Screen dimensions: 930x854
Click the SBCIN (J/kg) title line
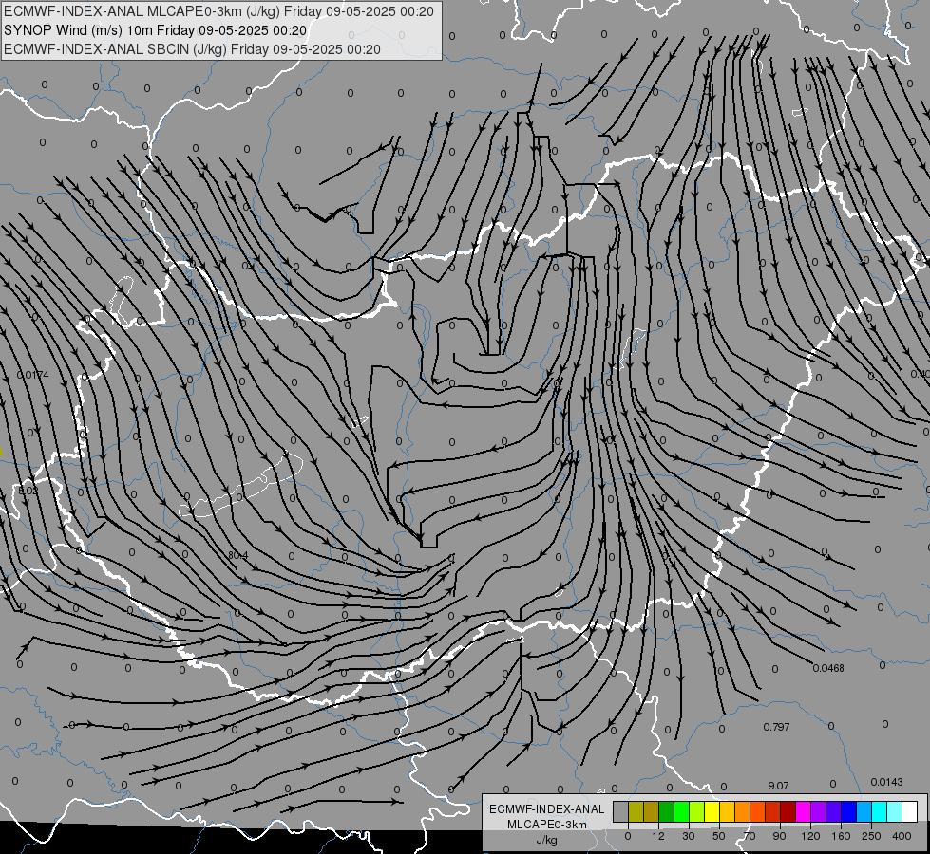click(x=192, y=49)
